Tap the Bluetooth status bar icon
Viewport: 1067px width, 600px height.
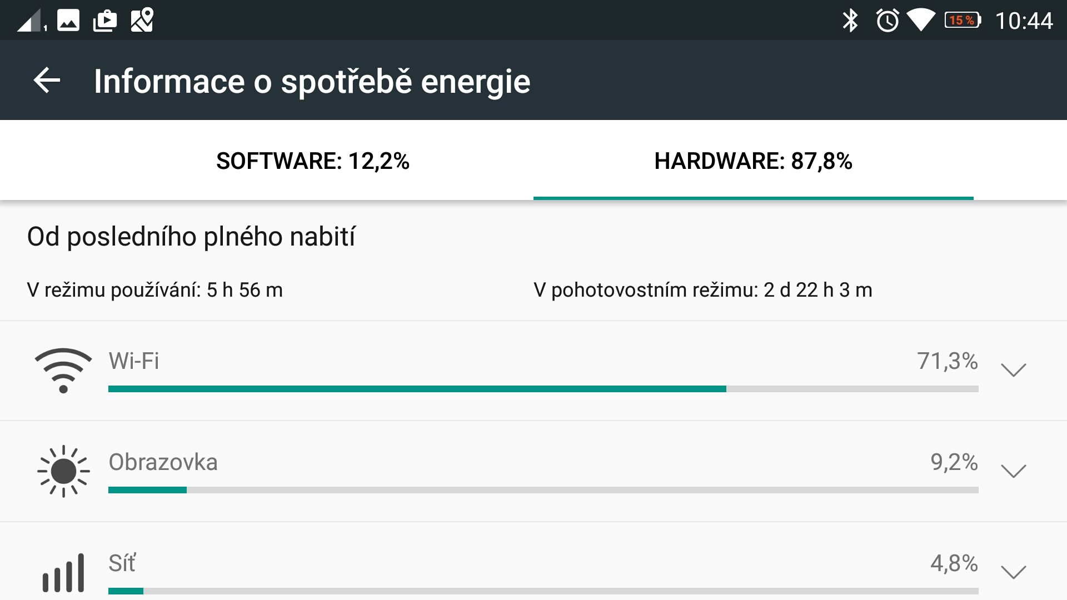click(x=850, y=21)
